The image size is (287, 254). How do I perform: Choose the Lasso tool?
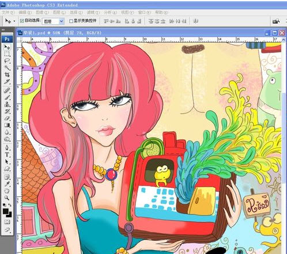tap(7, 61)
